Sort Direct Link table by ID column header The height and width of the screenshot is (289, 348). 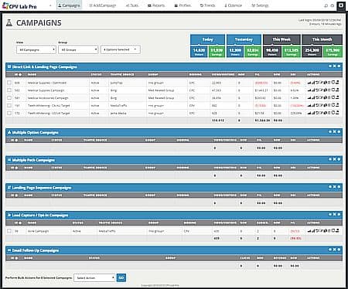[18, 74]
